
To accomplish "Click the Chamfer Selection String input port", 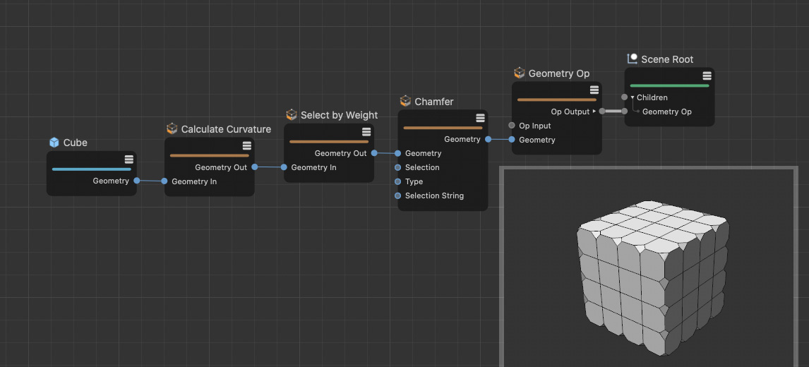I will pos(398,195).
